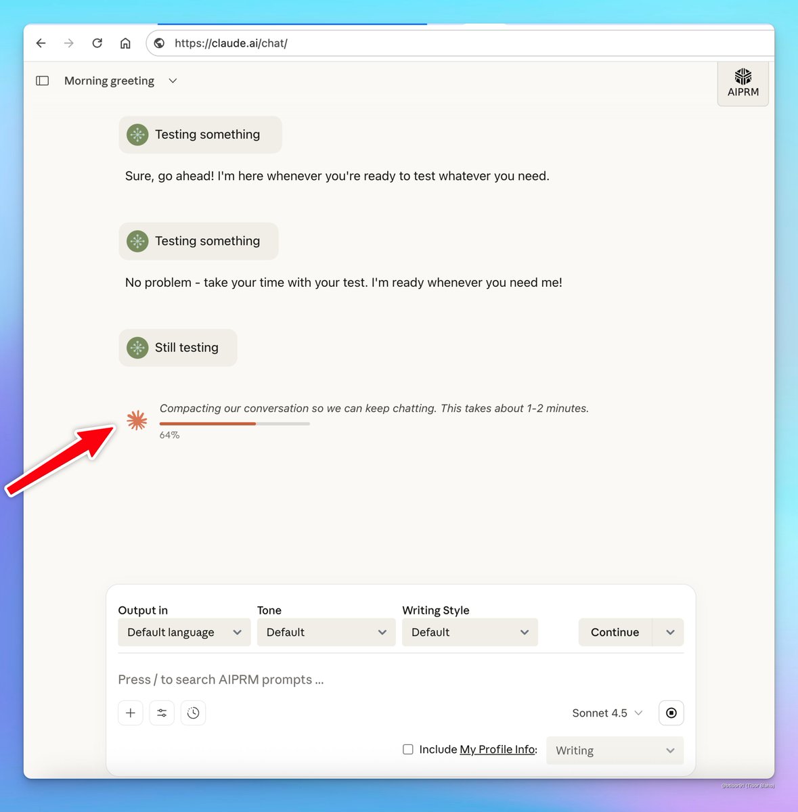
Task: Click the Compacting our conversation status text
Action: point(374,408)
